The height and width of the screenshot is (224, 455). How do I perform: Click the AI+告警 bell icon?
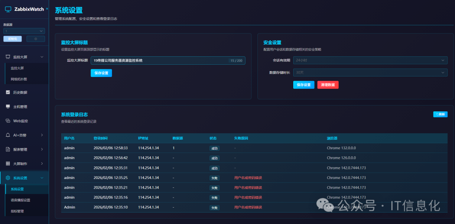click(x=8, y=135)
